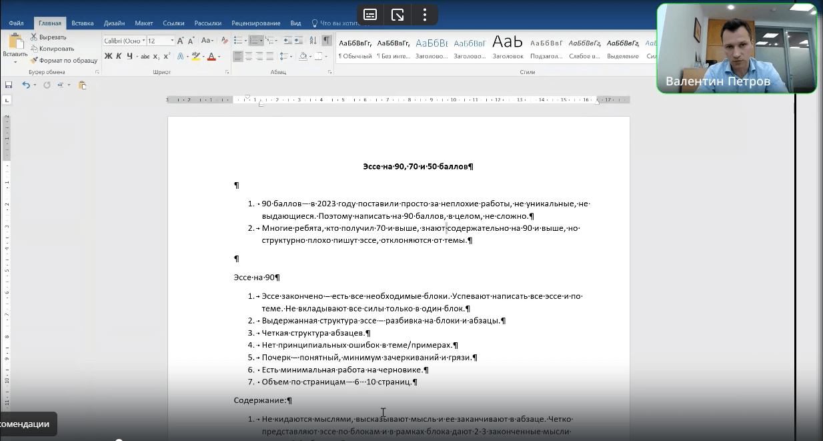Align text left in paragraph group
This screenshot has width=823, height=441.
239,57
